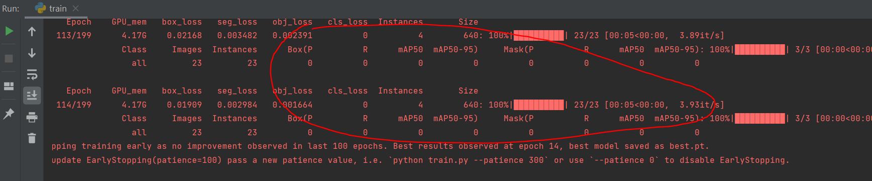The height and width of the screenshot is (181, 872).
Task: Click 'update EarlyStopping(patience=100)' text
Action: pos(137,160)
